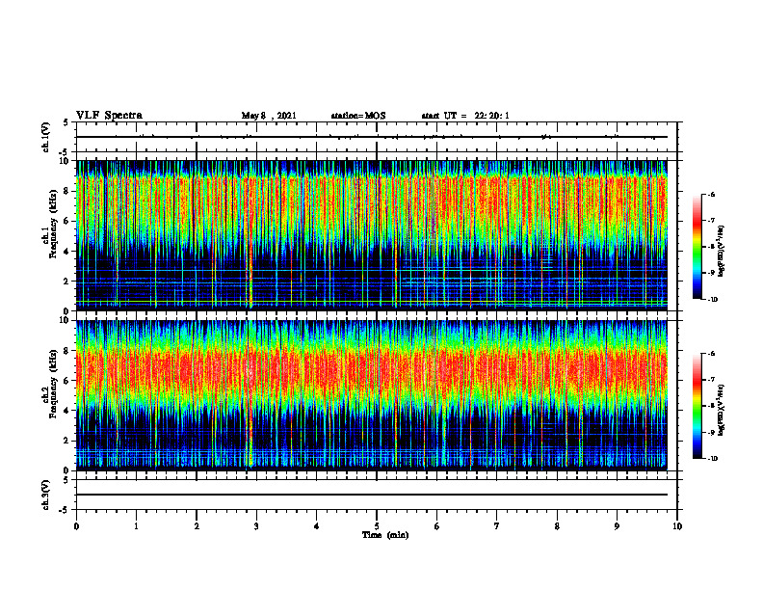
Task: Click the "start UT = 22:20: 1" text
Action: 465,116
